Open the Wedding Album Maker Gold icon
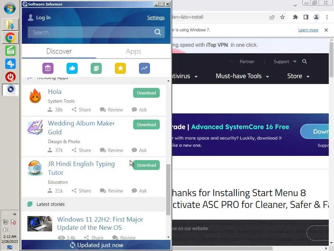The image size is (334, 251). (x=35, y=127)
